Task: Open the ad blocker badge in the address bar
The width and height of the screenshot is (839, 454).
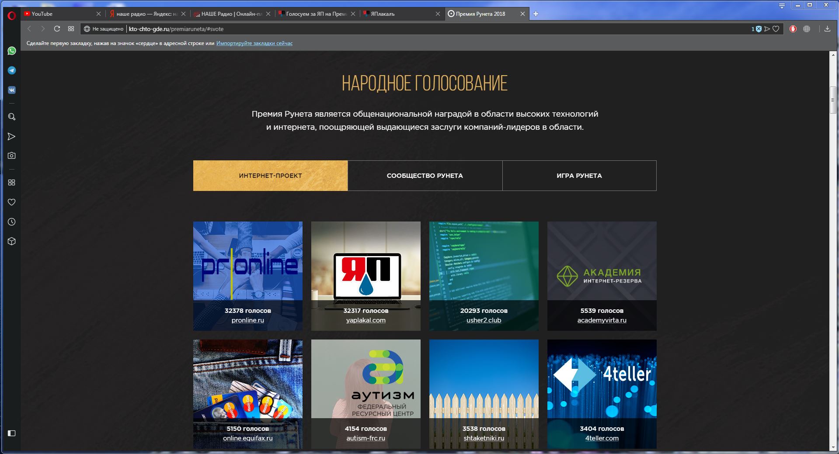Action: pyautogui.click(x=757, y=29)
